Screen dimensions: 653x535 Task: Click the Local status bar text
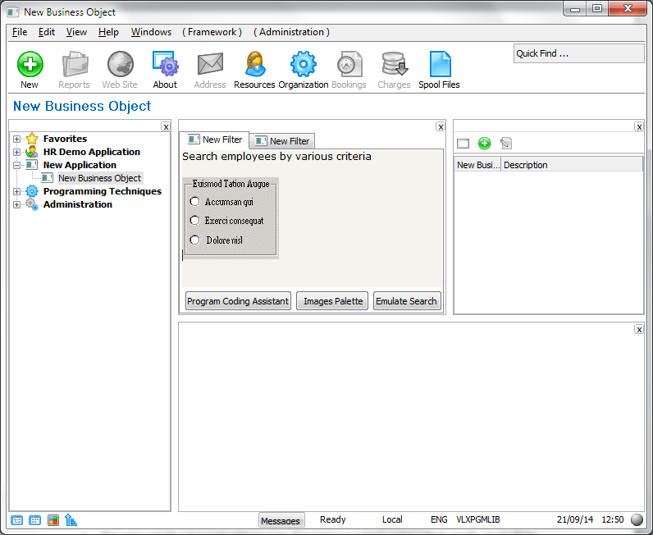click(392, 519)
